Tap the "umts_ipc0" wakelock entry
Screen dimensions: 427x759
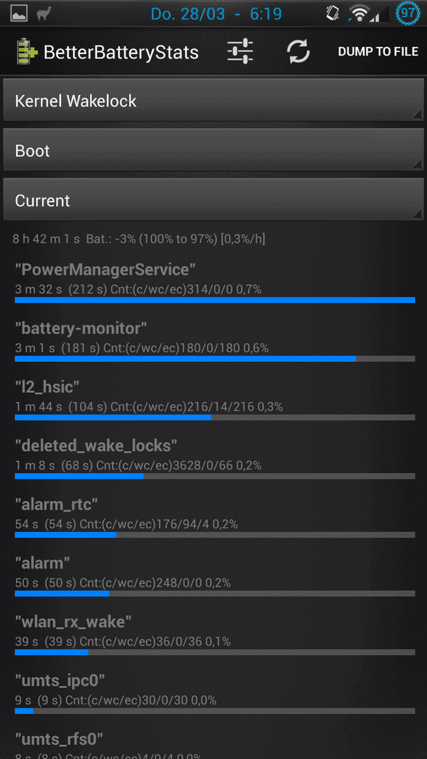tap(215, 692)
